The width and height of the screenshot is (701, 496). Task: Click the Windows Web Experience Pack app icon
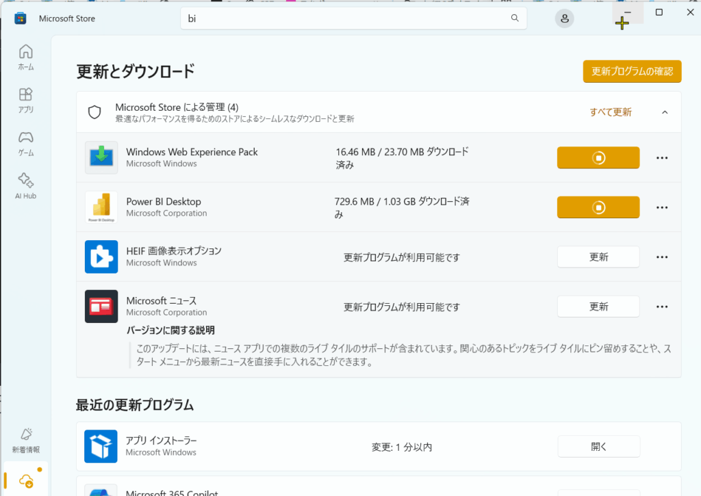(101, 158)
